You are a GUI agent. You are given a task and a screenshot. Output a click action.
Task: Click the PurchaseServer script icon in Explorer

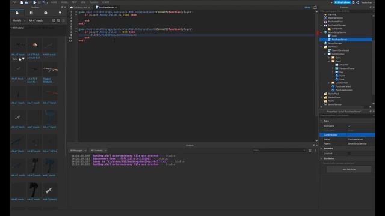329,40
